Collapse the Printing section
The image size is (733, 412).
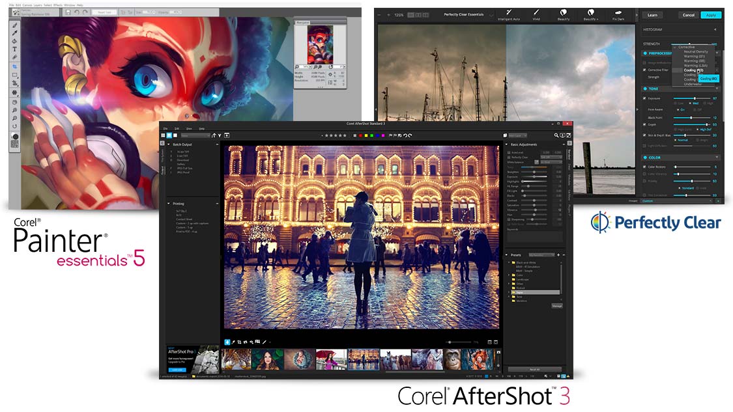pyautogui.click(x=169, y=204)
